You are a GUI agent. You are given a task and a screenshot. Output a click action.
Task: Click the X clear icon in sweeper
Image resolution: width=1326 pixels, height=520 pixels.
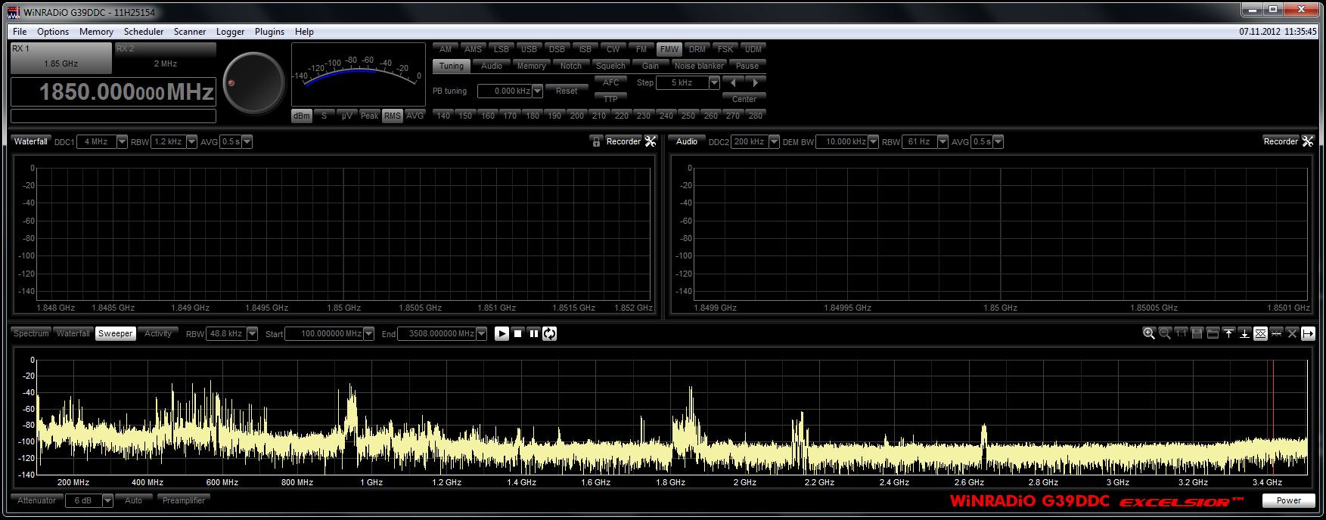1292,333
